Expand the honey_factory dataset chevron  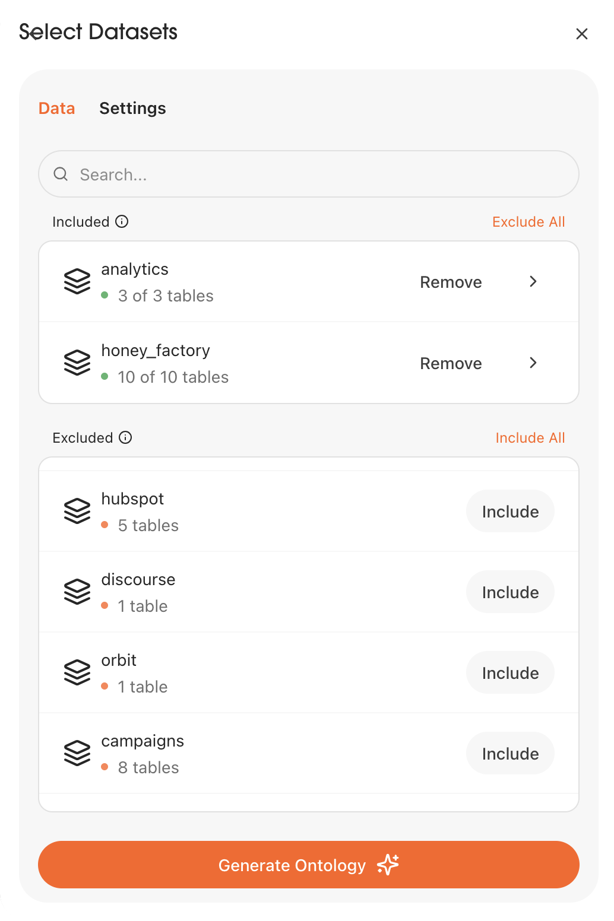click(x=533, y=363)
